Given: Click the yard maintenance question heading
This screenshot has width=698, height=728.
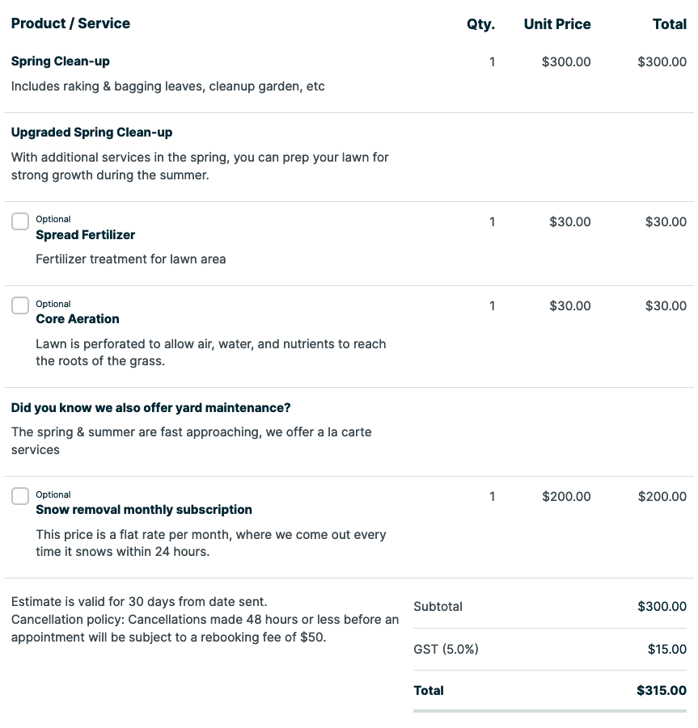Looking at the screenshot, I should pos(150,407).
